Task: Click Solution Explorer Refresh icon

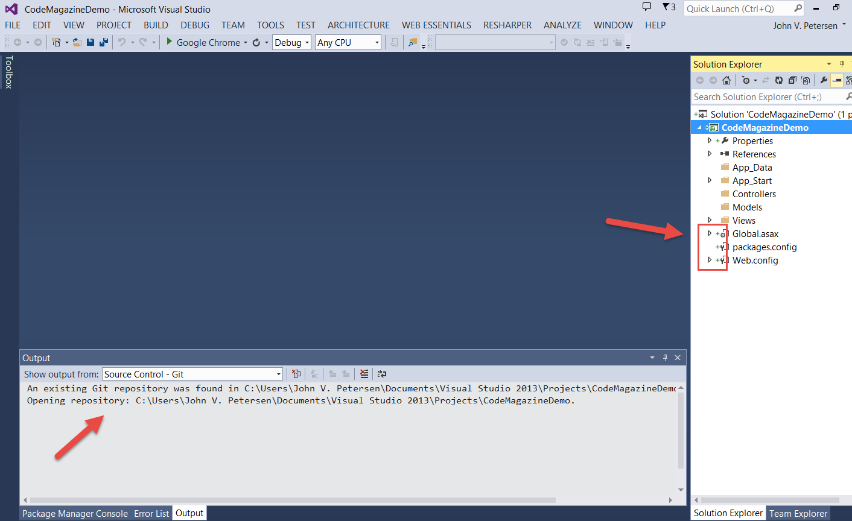Action: (x=779, y=80)
